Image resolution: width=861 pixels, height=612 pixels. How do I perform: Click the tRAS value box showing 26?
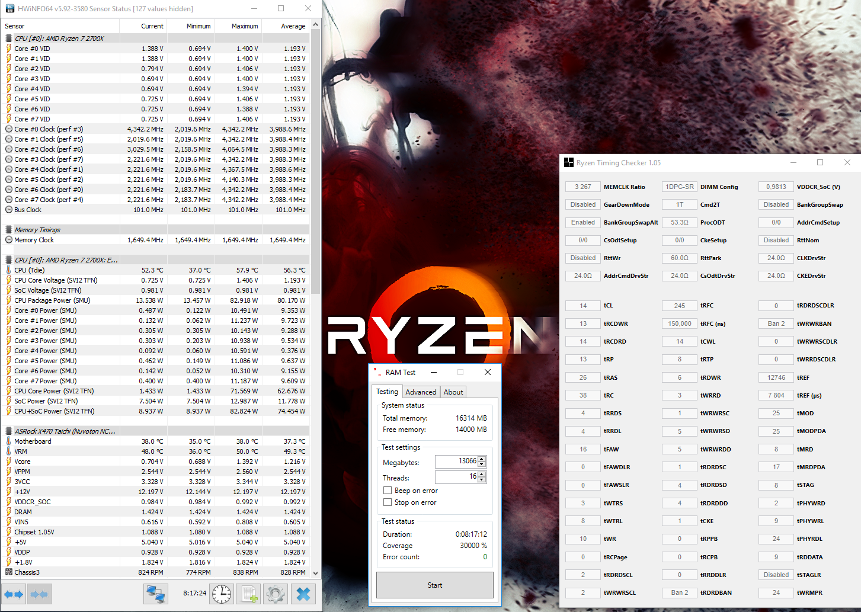coord(583,377)
